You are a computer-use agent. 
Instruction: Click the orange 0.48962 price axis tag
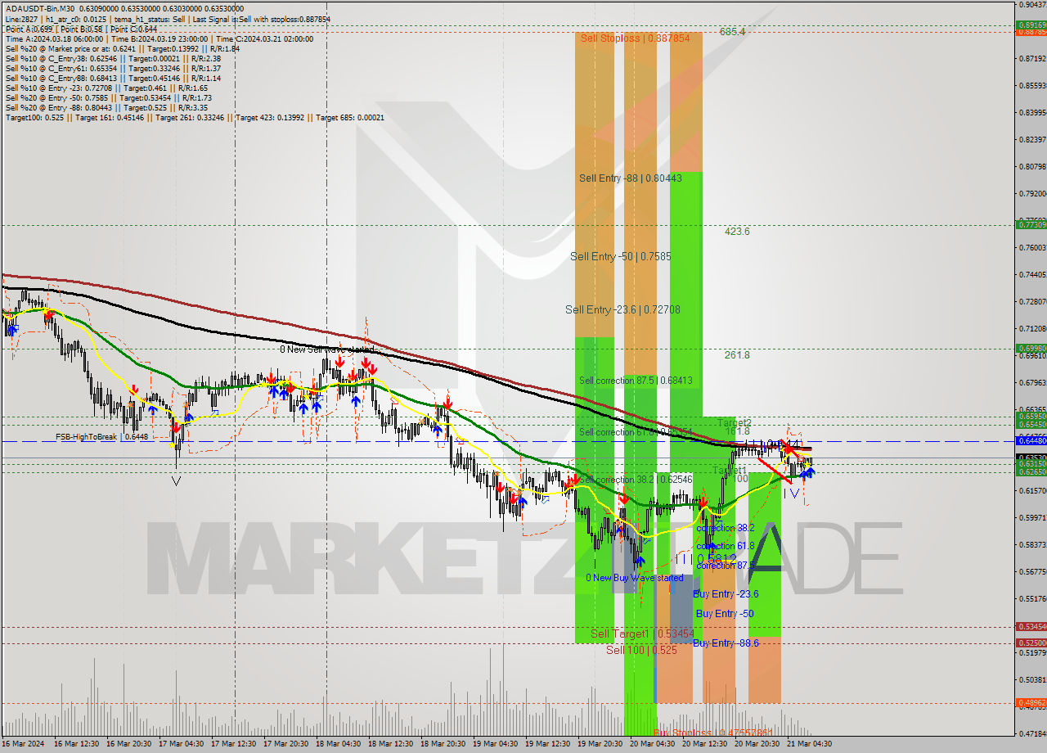coord(1031,702)
